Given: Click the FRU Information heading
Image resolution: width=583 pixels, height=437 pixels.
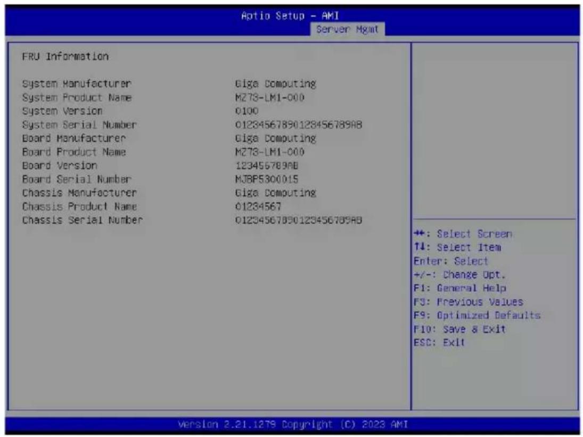Looking at the screenshot, I should coord(65,56).
